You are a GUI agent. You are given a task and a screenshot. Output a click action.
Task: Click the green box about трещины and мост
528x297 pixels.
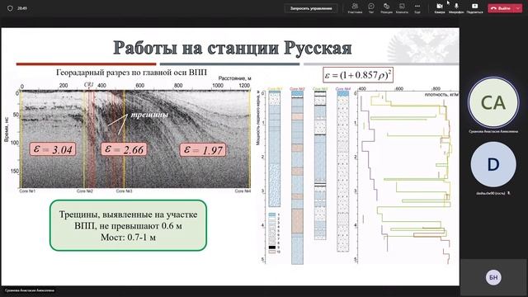click(x=128, y=225)
